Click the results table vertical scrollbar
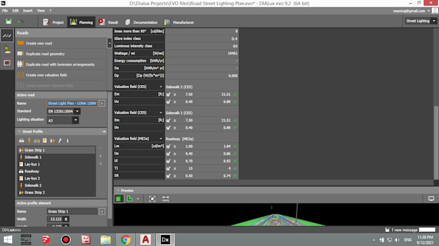 pyautogui.click(x=436, y=143)
